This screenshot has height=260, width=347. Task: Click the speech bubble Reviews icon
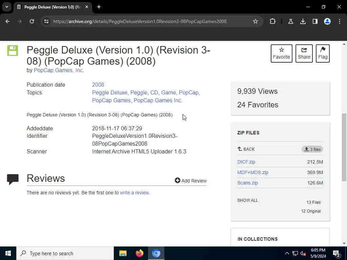coord(13,179)
